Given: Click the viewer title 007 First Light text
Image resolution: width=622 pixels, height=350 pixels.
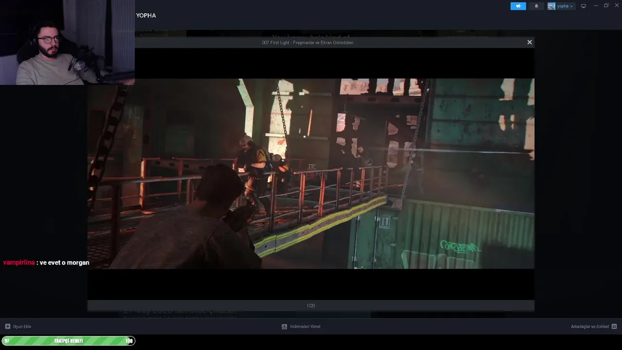Looking at the screenshot, I should tap(308, 43).
